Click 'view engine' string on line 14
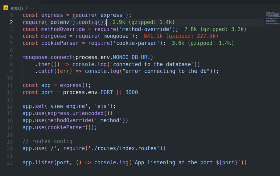 point(68,106)
